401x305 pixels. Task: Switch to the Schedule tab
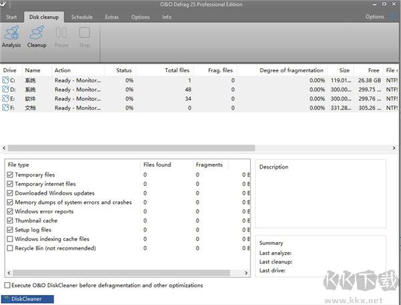(82, 17)
